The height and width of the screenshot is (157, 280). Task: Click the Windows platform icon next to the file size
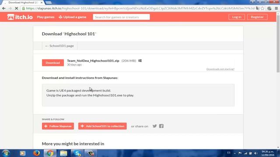pyautogui.click(x=140, y=61)
